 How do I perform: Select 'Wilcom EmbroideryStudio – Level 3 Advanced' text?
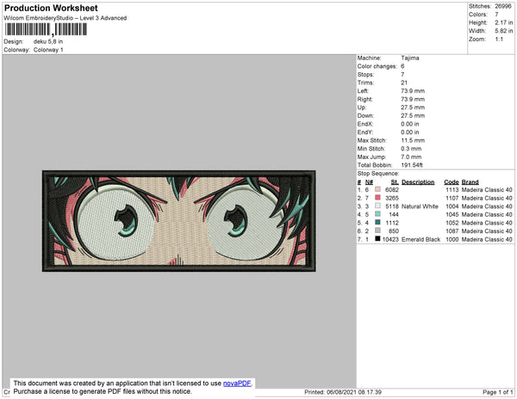coord(65,18)
